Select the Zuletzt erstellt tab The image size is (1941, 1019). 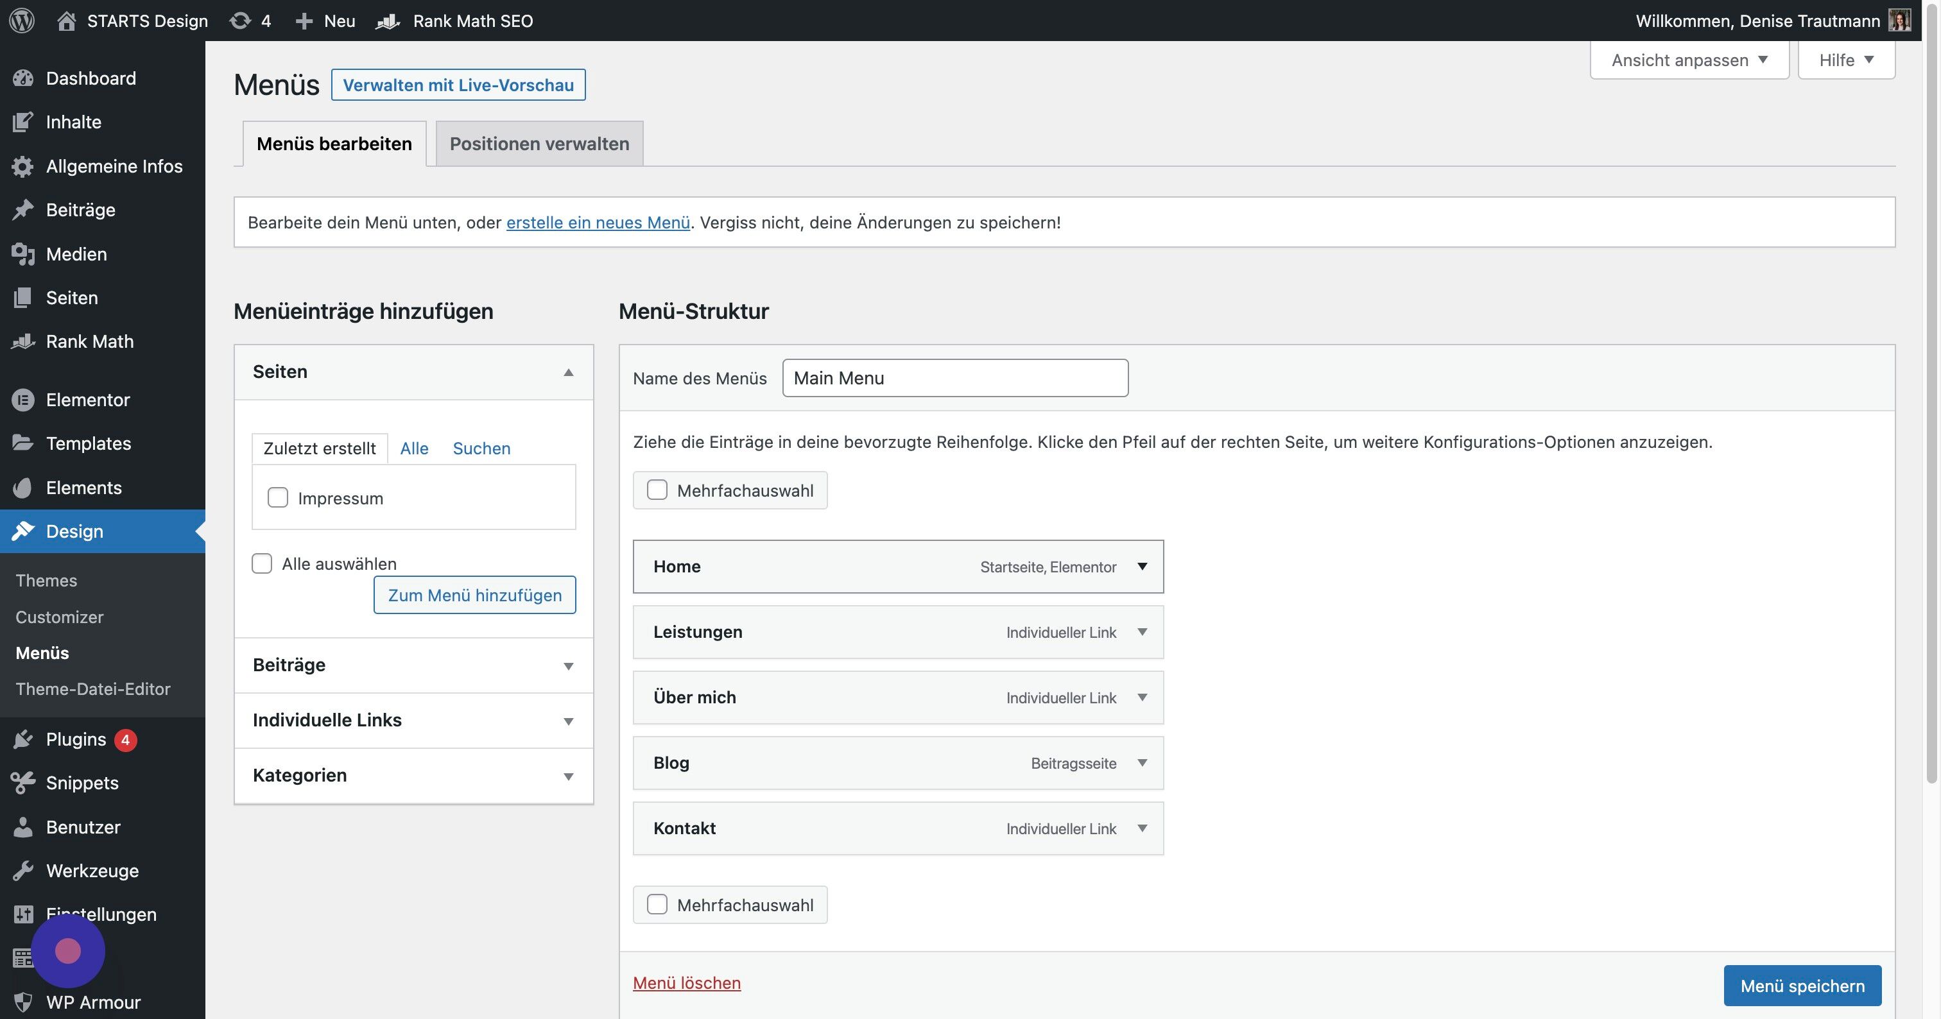[x=320, y=448]
